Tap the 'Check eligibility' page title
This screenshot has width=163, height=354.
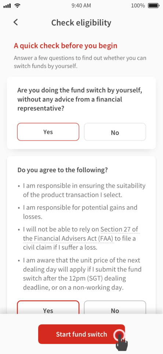pyautogui.click(x=81, y=22)
